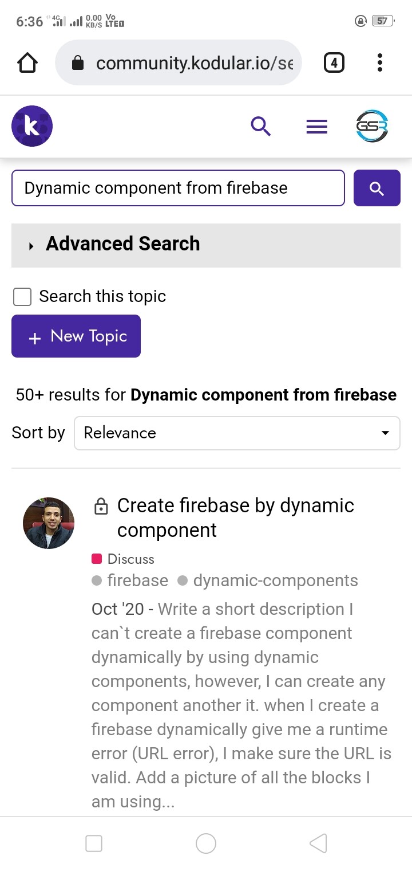This screenshot has height=871, width=412.
Task: Tap the browser Home icon
Action: (x=27, y=62)
